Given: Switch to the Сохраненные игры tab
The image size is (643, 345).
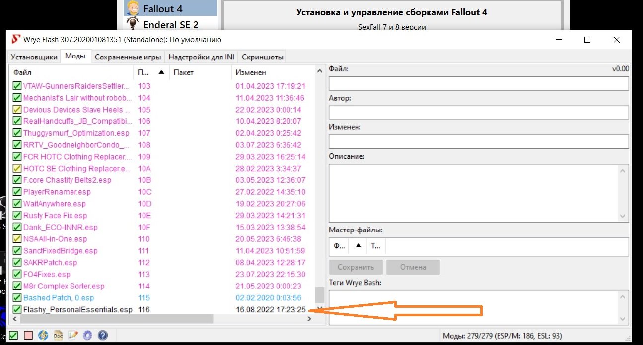Looking at the screenshot, I should [x=128, y=57].
